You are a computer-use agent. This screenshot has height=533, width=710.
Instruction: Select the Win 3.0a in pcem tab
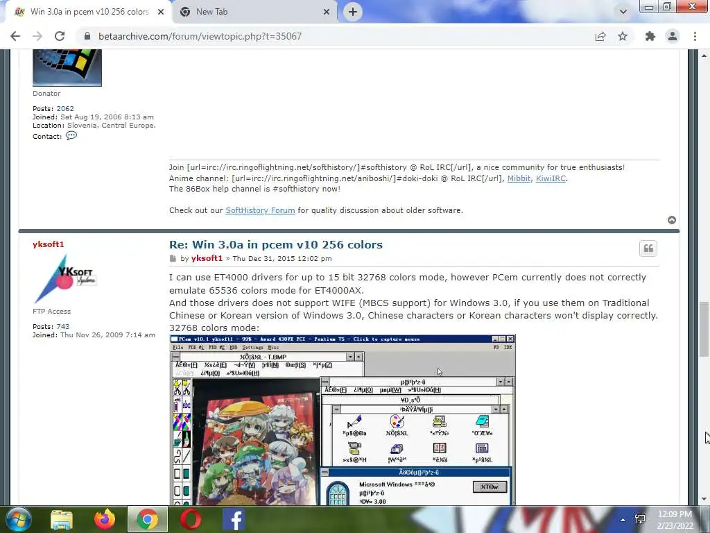tap(89, 12)
